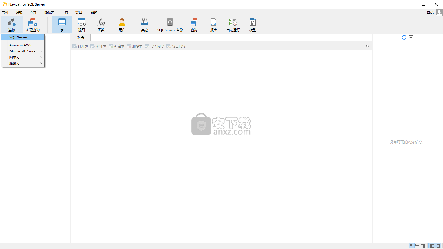This screenshot has width=443, height=249.
Task: Open the 帮助 (Help) menu
Action: click(94, 12)
